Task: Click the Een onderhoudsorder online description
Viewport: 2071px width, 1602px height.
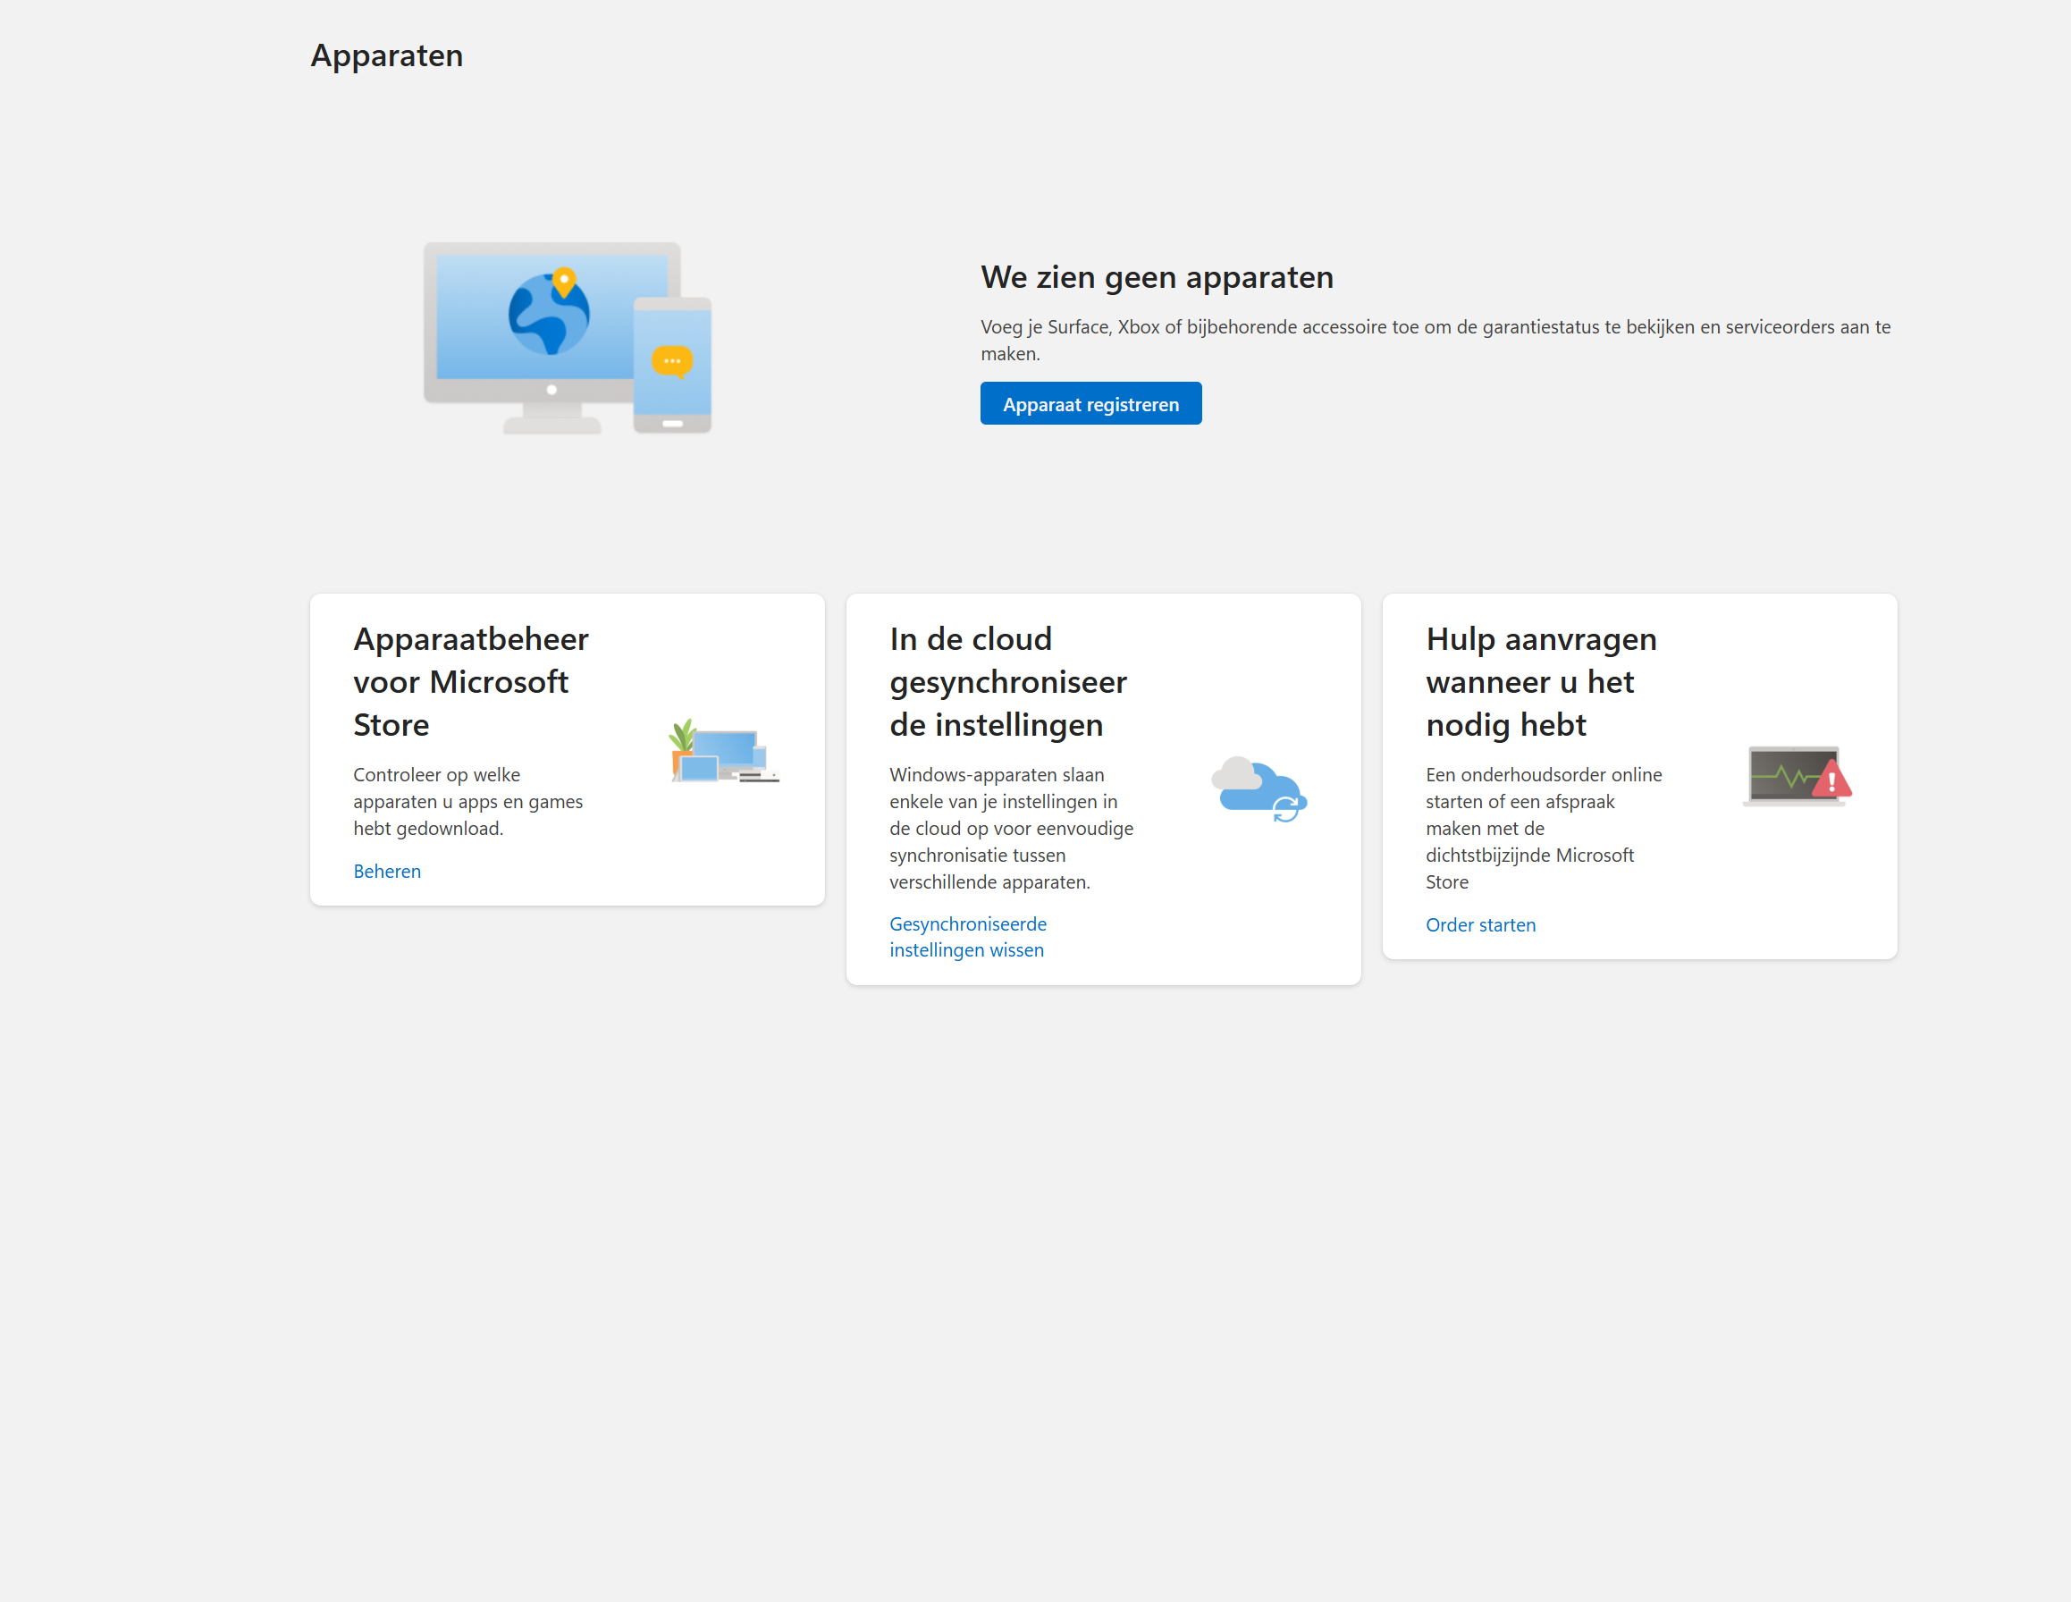Action: pos(1544,828)
